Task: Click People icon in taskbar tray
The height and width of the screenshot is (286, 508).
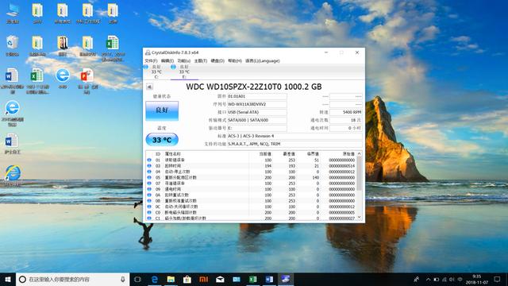Action: [x=417, y=279]
